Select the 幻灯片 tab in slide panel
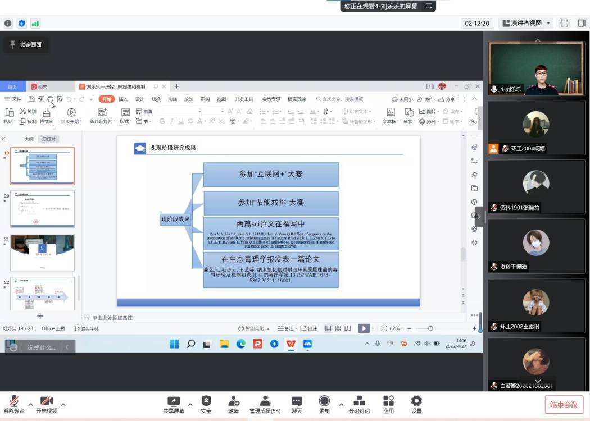The height and width of the screenshot is (421, 590). click(49, 139)
